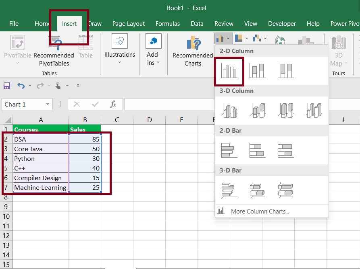Open More Column Charts link
360x269 pixels.
(x=260, y=212)
